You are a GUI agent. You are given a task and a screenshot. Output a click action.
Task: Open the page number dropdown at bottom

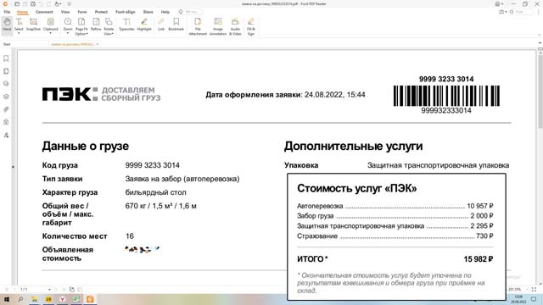[x=49, y=290]
